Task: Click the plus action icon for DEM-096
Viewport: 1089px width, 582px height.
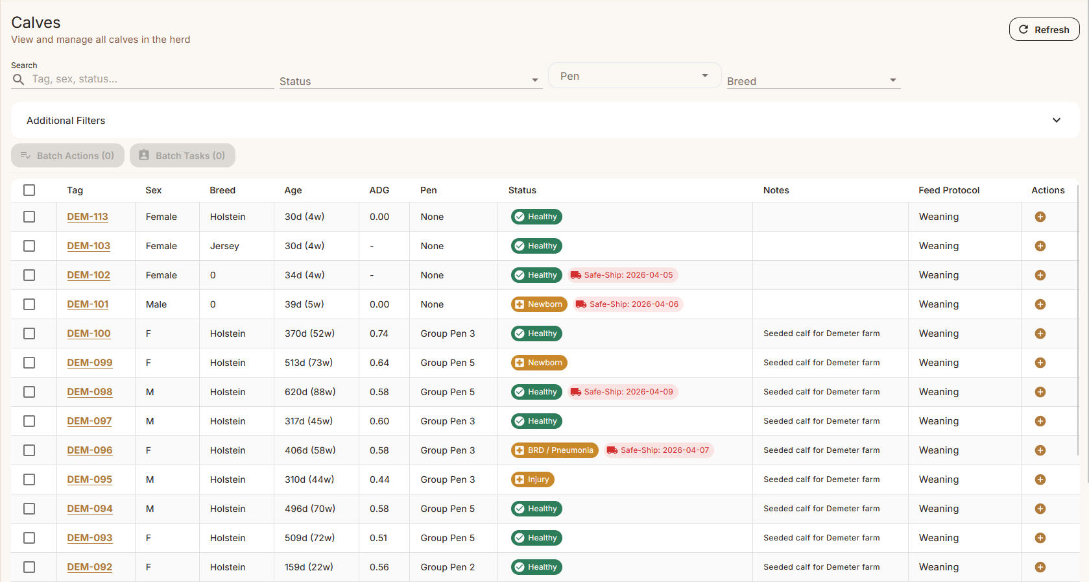Action: pos(1040,450)
